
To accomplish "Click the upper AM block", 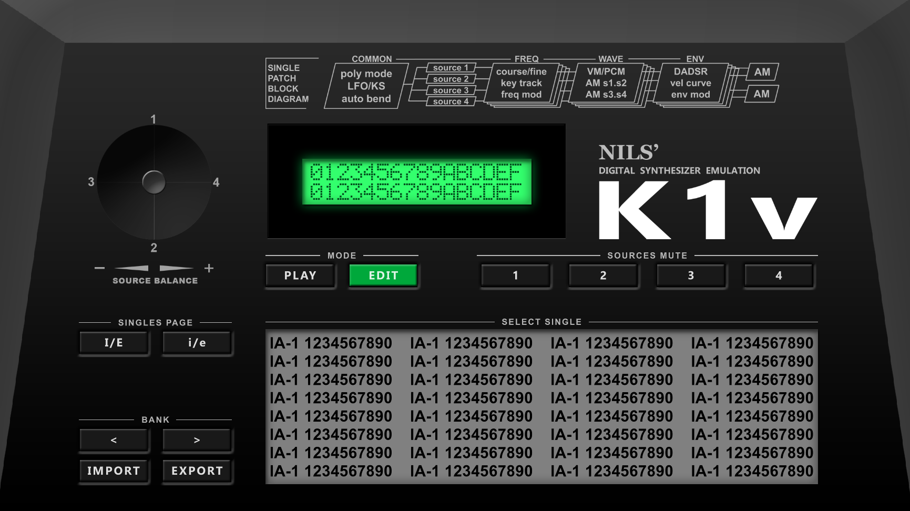I will tap(761, 72).
